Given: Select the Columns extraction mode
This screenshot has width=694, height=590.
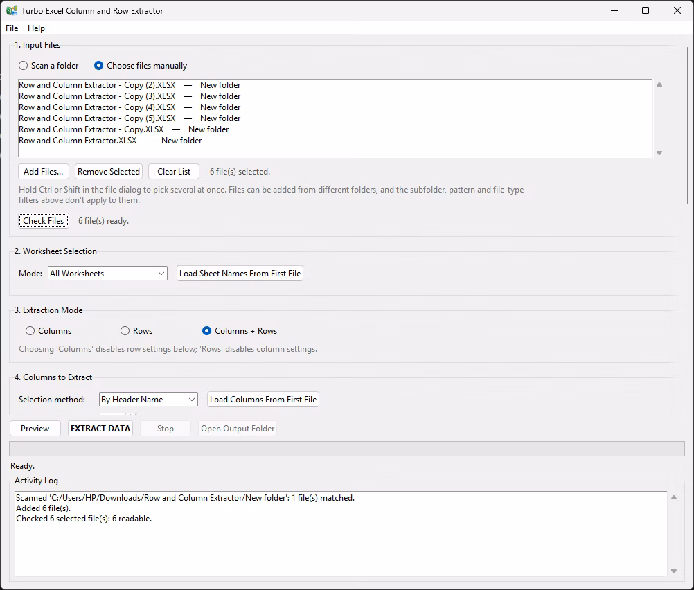Looking at the screenshot, I should [48, 330].
